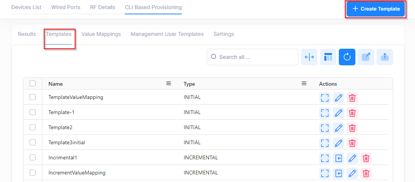The width and height of the screenshot is (415, 182).
Task: Focus the Search all input field
Action: pyautogui.click(x=252, y=57)
